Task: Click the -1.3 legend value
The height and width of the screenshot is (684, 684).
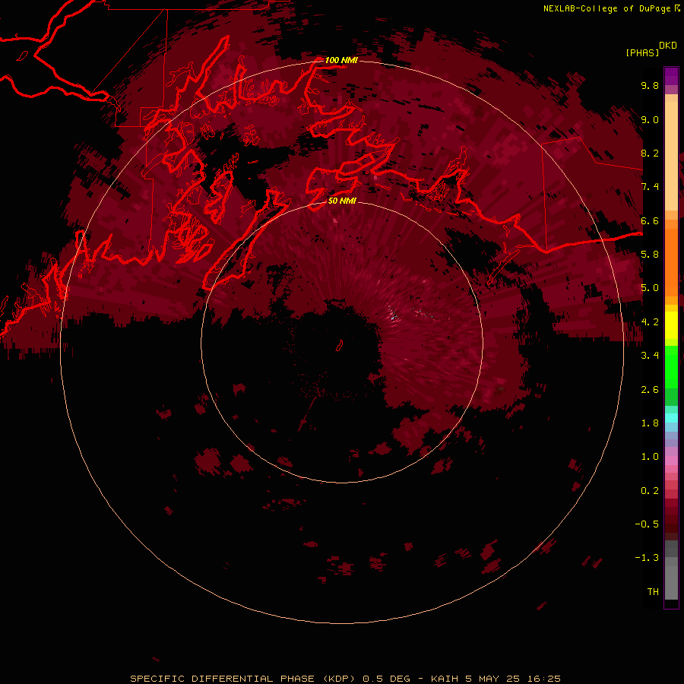Action: click(647, 558)
